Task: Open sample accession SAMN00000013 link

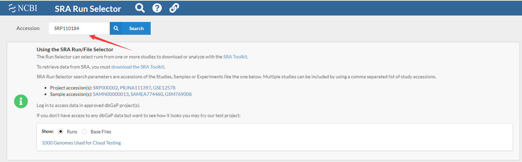Action: pyautogui.click(x=111, y=94)
